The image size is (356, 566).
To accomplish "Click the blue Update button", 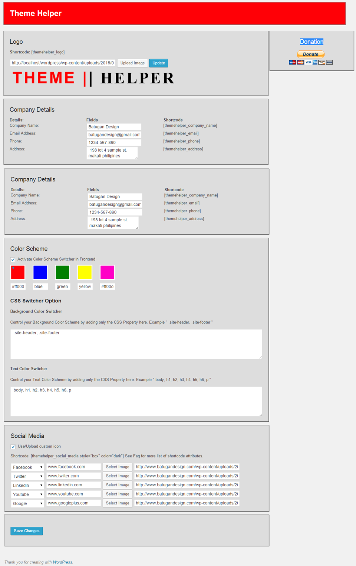I will coord(159,63).
